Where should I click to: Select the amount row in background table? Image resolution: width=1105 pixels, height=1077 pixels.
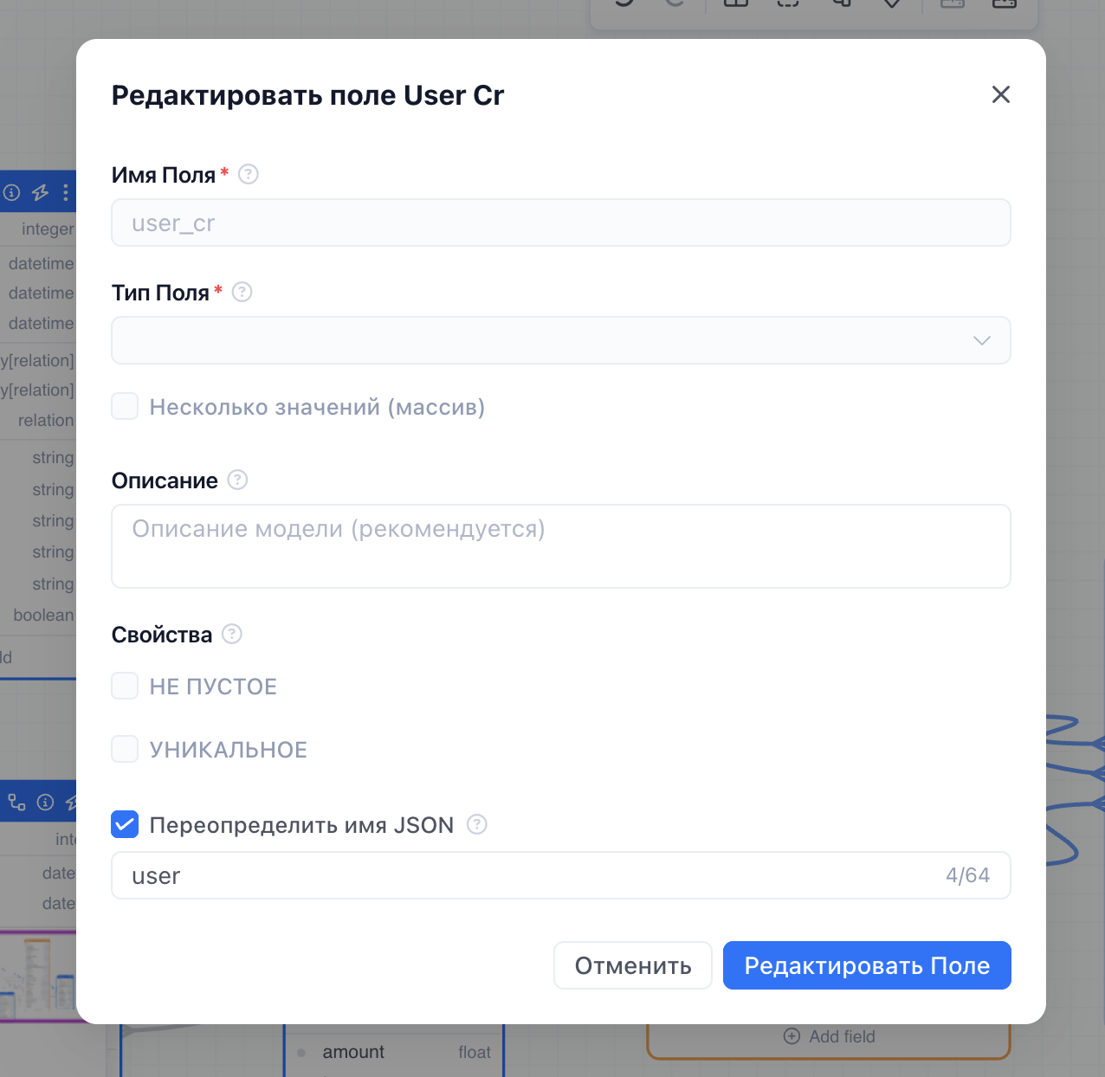pos(394,1052)
